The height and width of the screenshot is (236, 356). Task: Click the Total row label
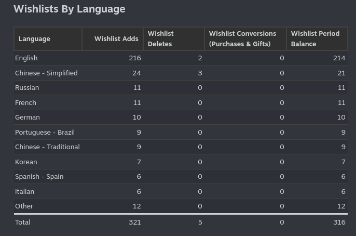[23, 222]
